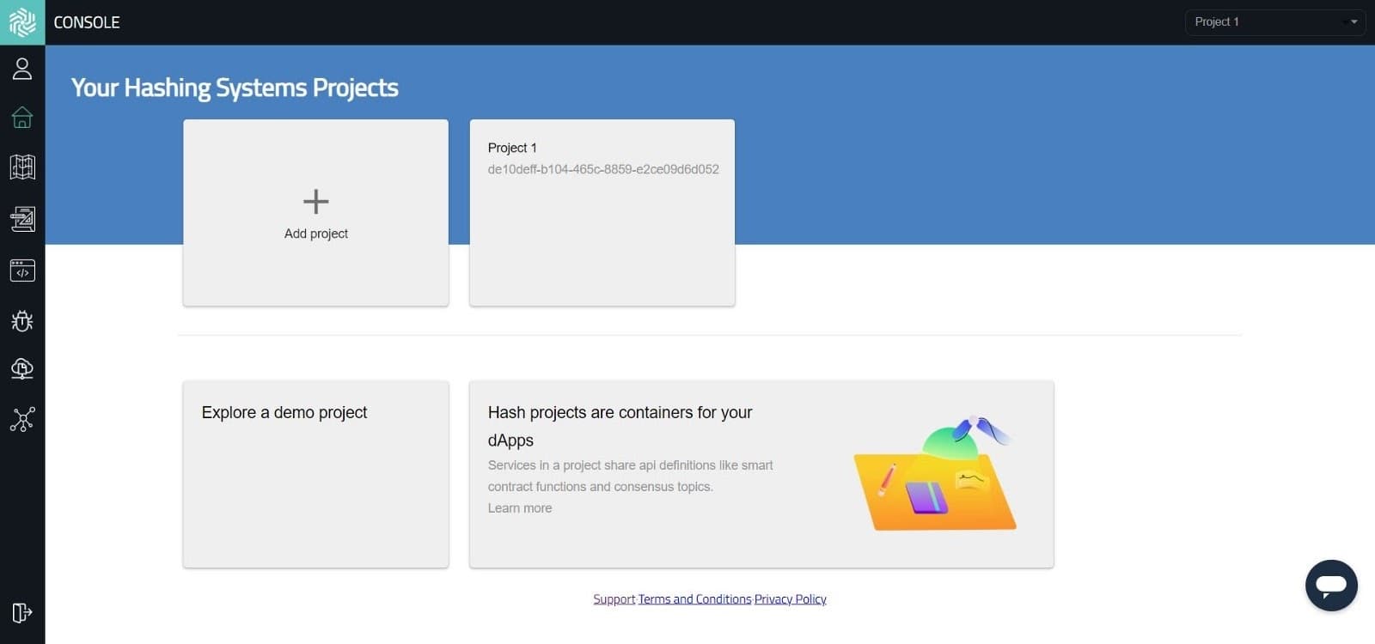The image size is (1375, 644).
Task: Open the Privacy Policy link
Action: click(x=790, y=599)
